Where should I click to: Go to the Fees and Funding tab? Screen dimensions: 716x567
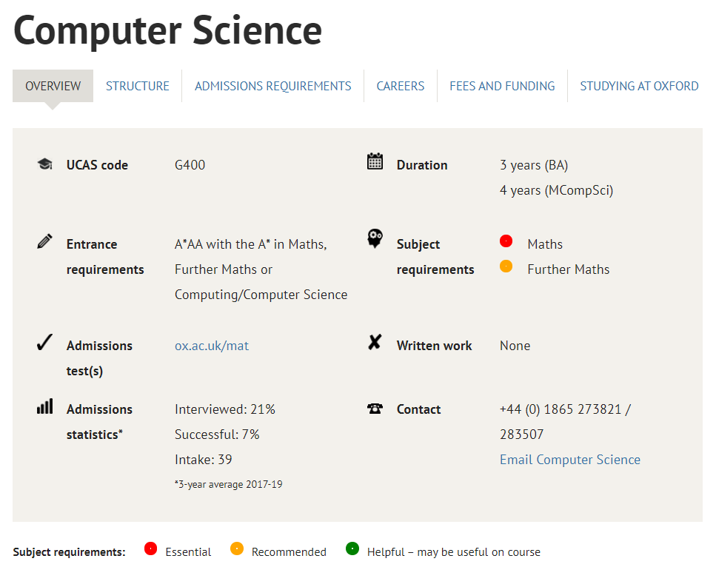(x=502, y=86)
